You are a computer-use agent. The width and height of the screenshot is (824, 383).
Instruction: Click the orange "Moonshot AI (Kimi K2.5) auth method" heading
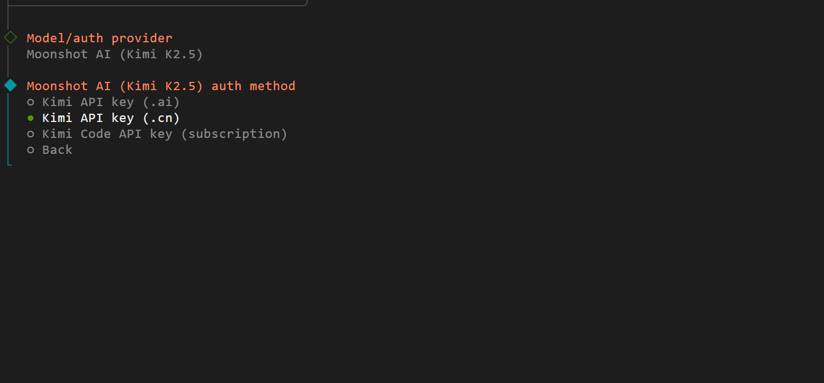(x=161, y=86)
